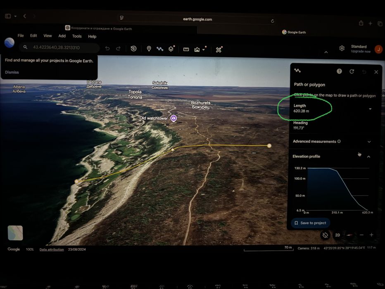Open the Add menu
385x289 pixels.
click(62, 36)
